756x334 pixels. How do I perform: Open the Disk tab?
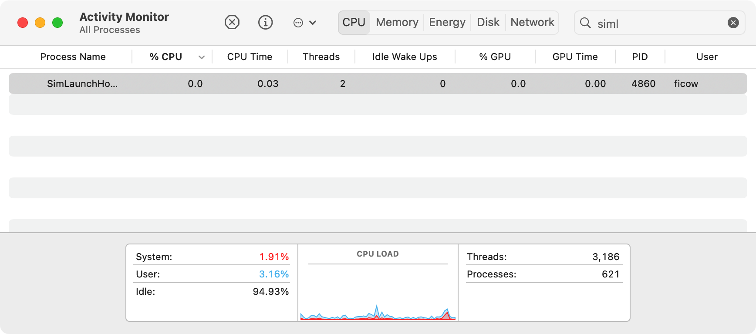coord(488,23)
